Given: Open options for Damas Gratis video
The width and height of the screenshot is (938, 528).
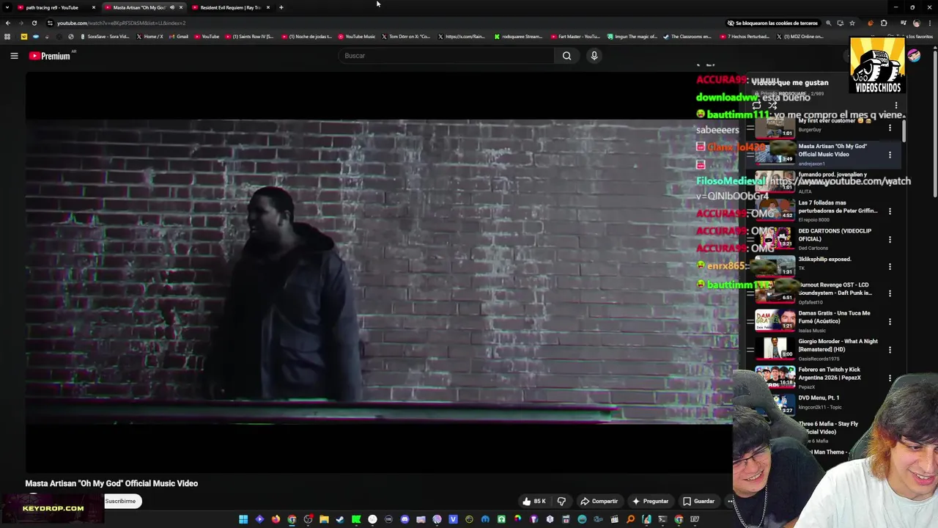Looking at the screenshot, I should click(890, 321).
